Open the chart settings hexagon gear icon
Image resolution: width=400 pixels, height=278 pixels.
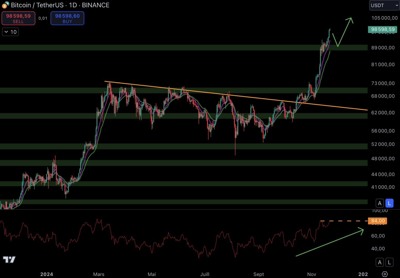385,274
